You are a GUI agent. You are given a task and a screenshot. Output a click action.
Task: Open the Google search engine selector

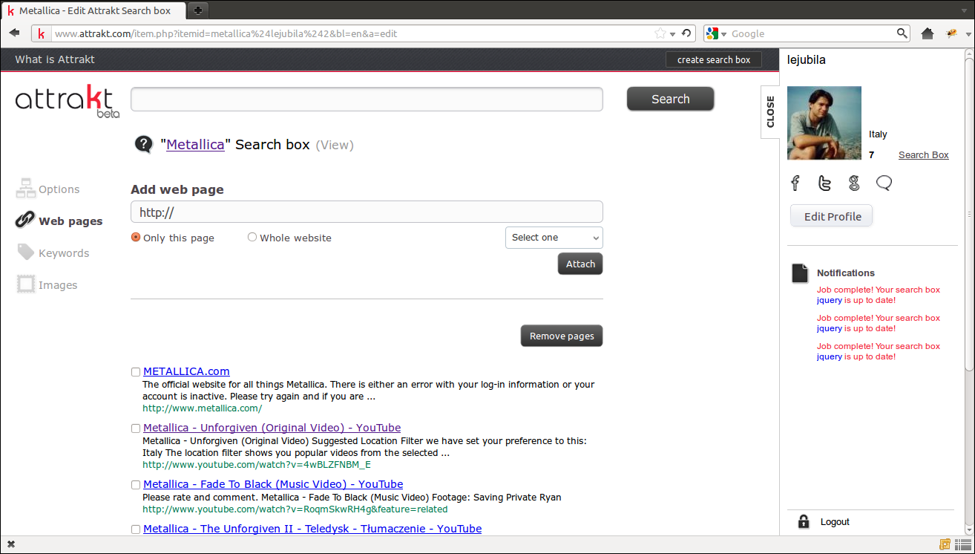tap(716, 33)
